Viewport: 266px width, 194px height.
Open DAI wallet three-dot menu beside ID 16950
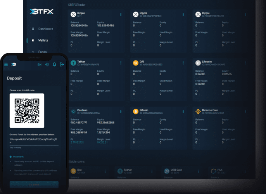pyautogui.click(x=183, y=63)
